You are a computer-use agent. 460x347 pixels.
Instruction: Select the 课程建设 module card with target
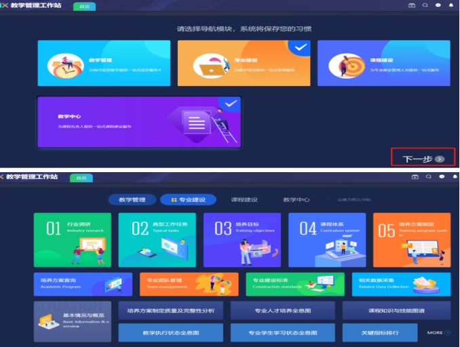[x=383, y=62]
